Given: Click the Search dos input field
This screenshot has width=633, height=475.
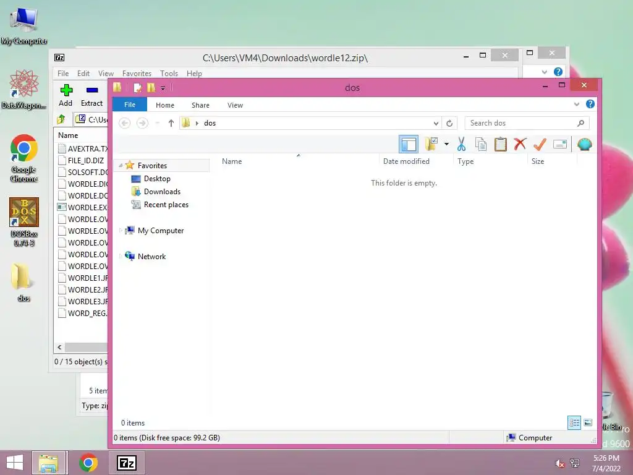Looking at the screenshot, I should pos(527,123).
